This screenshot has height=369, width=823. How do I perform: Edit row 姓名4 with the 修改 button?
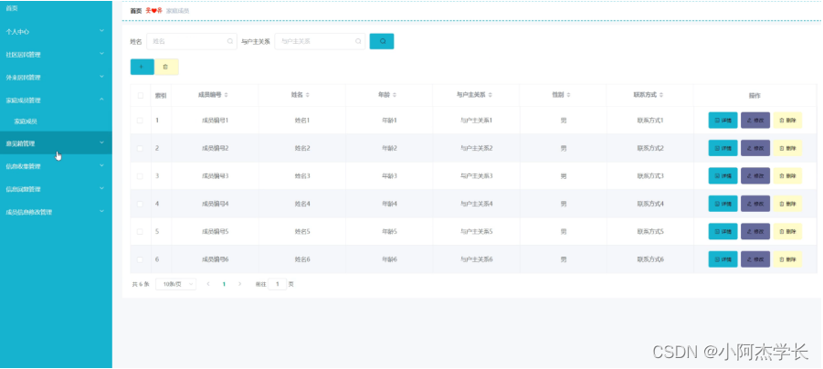click(755, 204)
